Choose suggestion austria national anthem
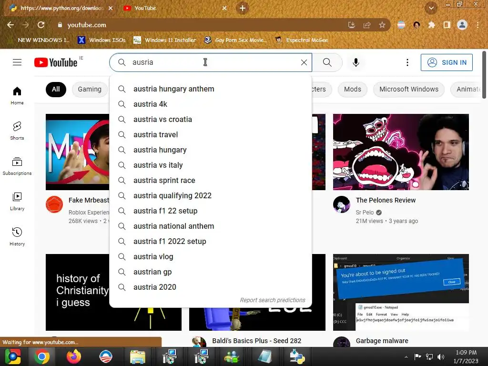 (x=211, y=226)
